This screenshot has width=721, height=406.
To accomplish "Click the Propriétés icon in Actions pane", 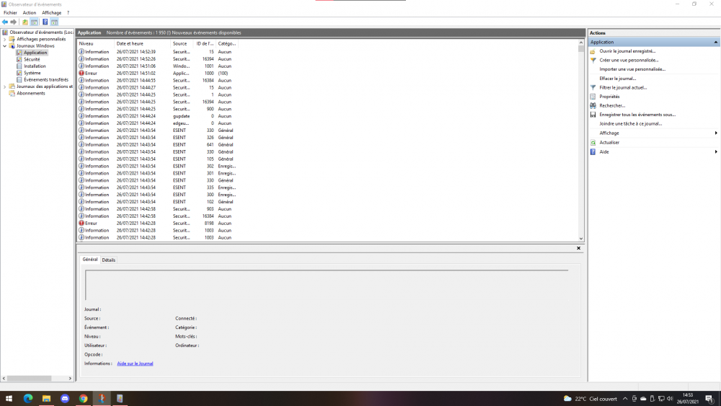I will [x=593, y=97].
